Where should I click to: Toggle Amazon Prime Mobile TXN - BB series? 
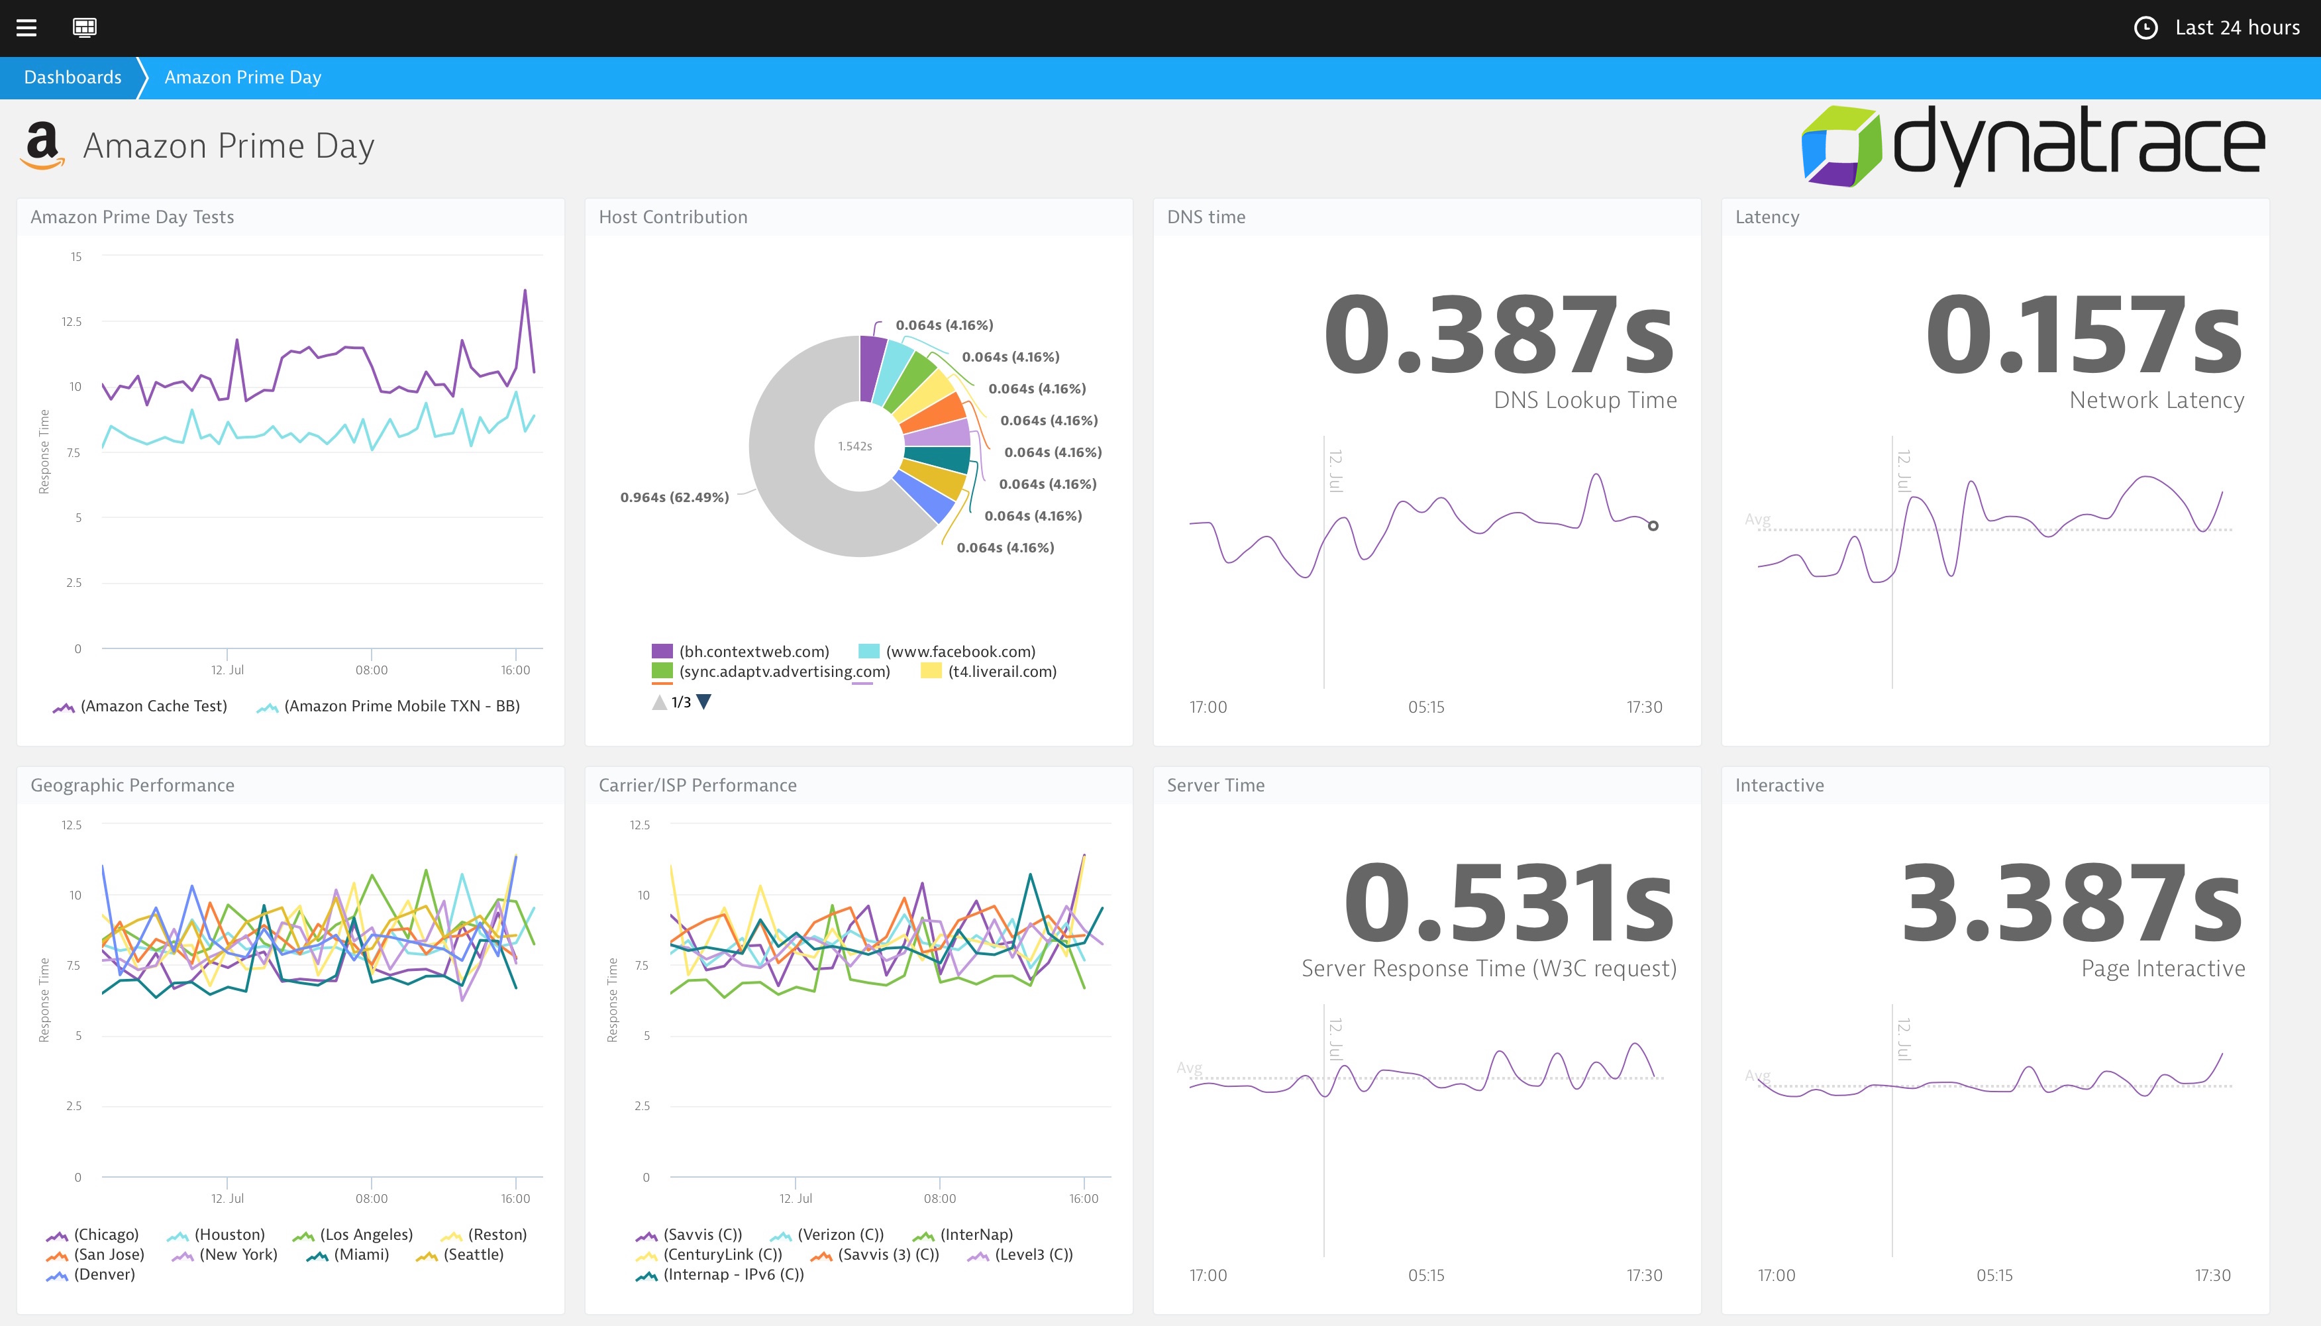pos(389,706)
